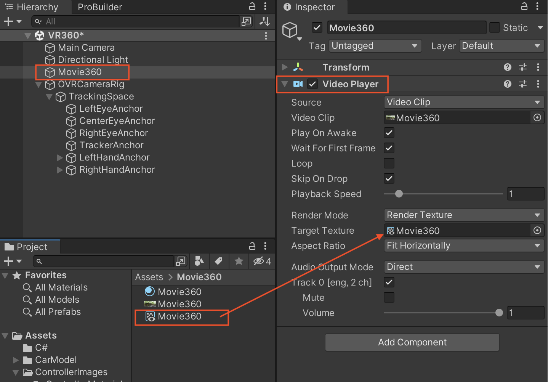Image resolution: width=548 pixels, height=382 pixels.
Task: Open the Render Mode dropdown
Action: click(463, 215)
